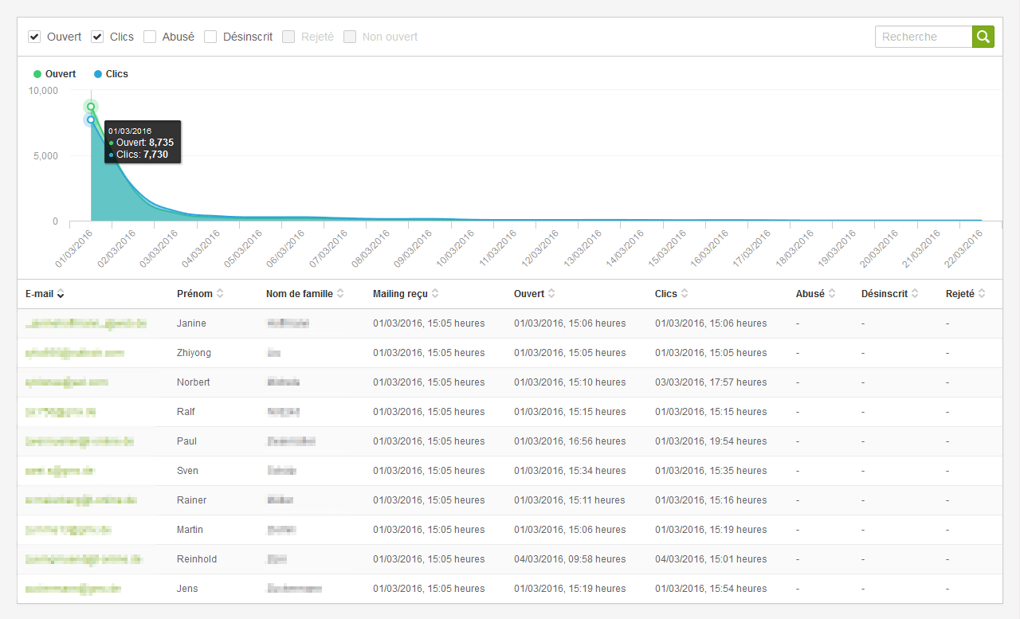The width and height of the screenshot is (1020, 619).
Task: Click click time 04/03/2016, 15:01 heures
Action: point(711,559)
